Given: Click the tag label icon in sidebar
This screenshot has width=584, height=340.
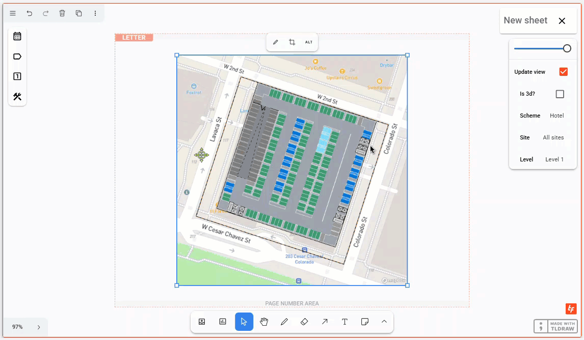Looking at the screenshot, I should pyautogui.click(x=17, y=56).
